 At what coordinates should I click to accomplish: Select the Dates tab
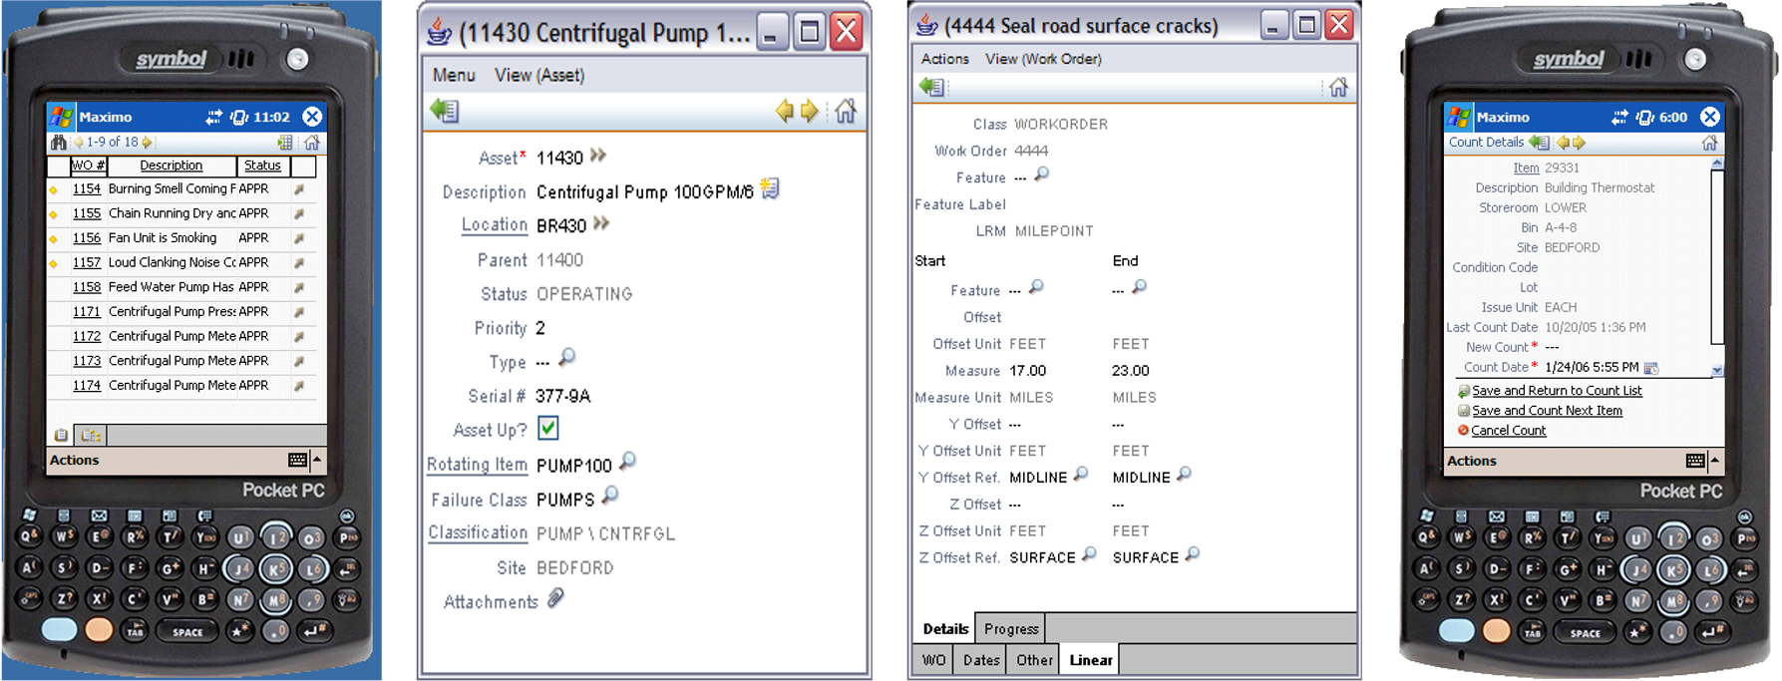pos(981,660)
